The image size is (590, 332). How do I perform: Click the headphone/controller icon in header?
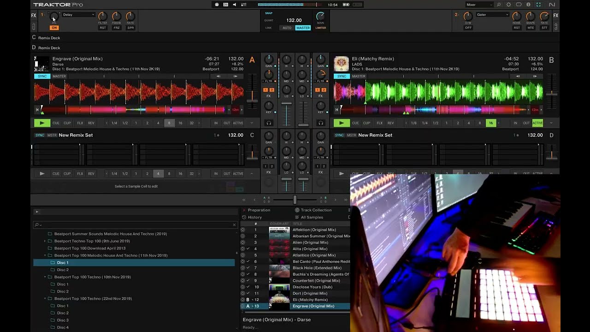click(x=519, y=5)
